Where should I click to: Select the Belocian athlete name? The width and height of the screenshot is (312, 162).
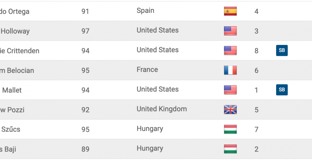[x=17, y=71]
